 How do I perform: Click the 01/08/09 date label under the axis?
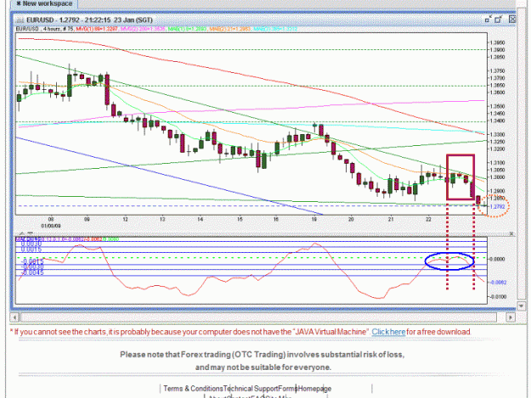pos(51,226)
